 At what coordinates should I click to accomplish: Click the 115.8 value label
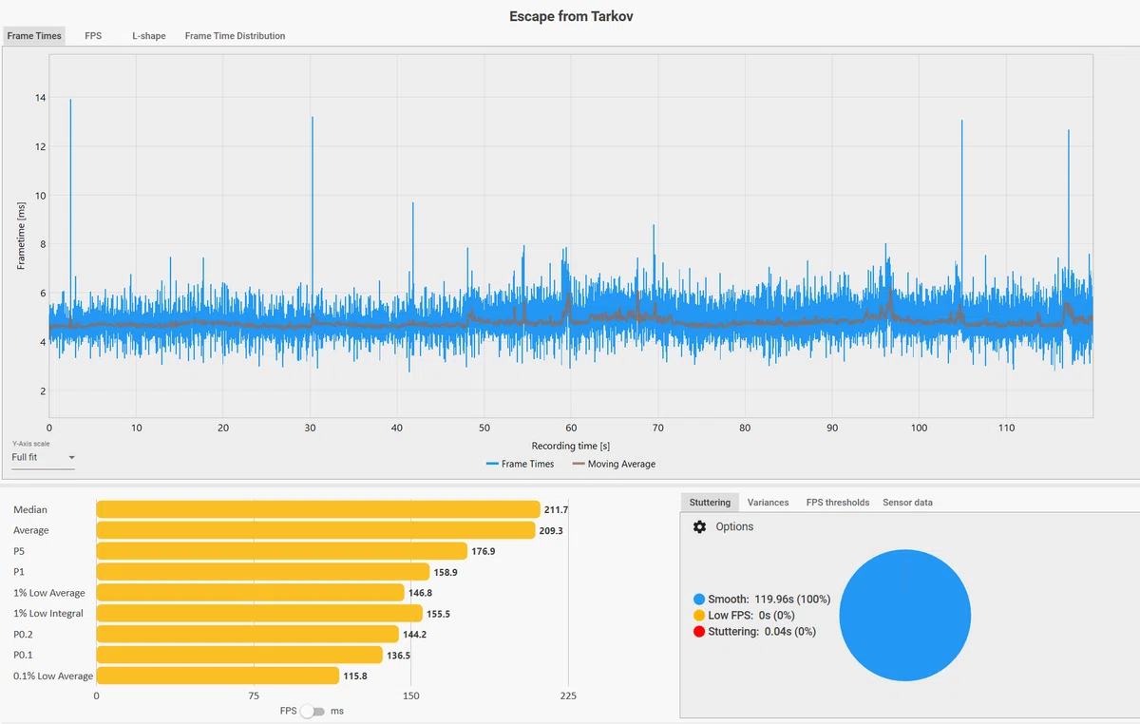tap(355, 676)
